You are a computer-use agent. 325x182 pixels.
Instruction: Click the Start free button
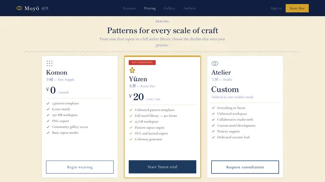[x=297, y=8]
